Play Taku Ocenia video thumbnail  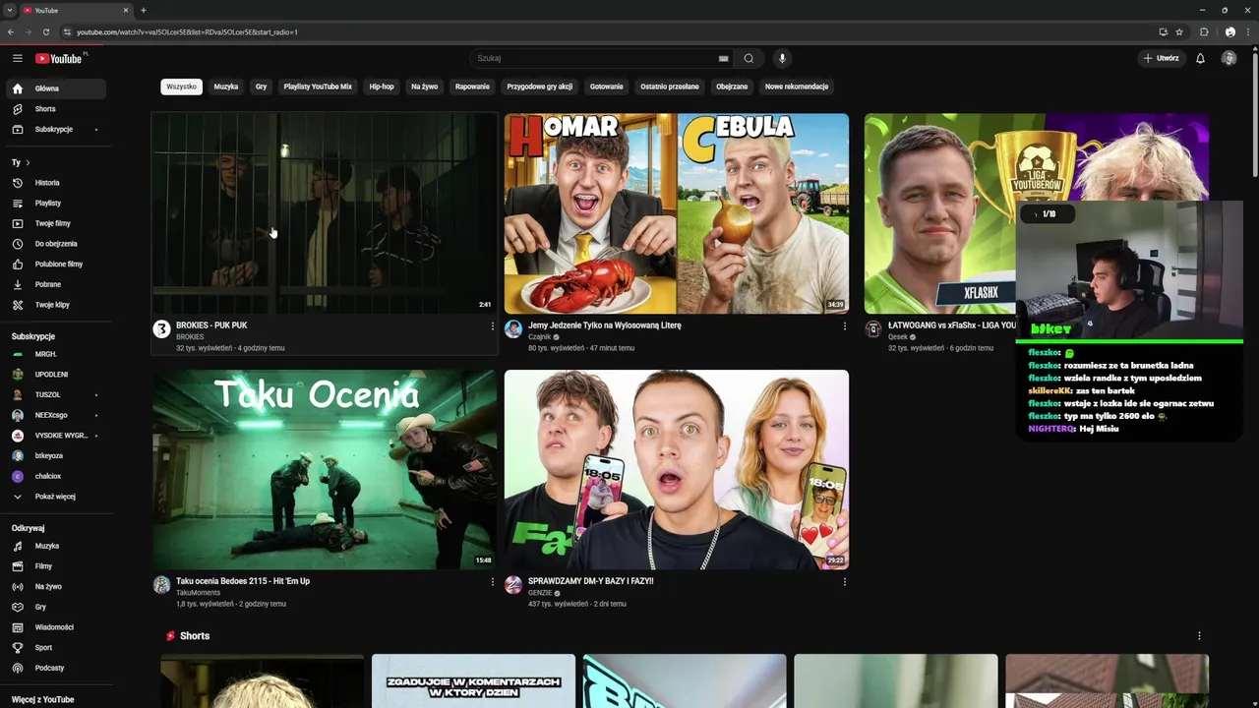coord(325,469)
